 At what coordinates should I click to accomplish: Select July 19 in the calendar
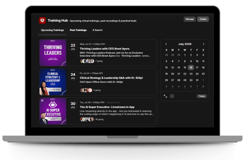(167, 74)
